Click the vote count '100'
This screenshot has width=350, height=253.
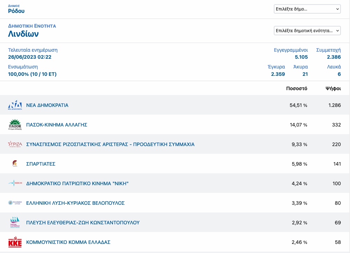pyautogui.click(x=337, y=183)
